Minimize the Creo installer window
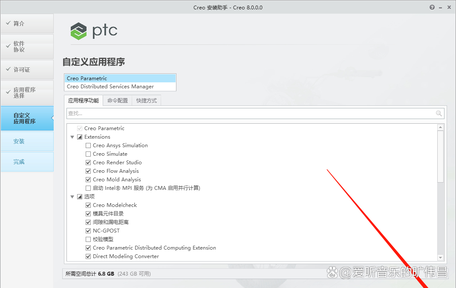 pyautogui.click(x=441, y=8)
